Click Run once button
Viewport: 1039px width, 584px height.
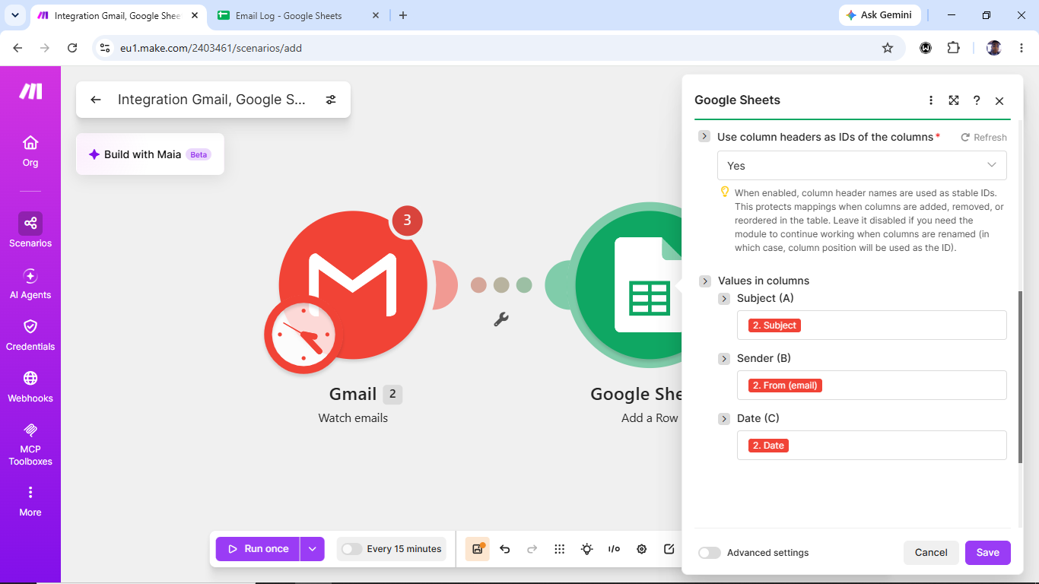(x=258, y=549)
